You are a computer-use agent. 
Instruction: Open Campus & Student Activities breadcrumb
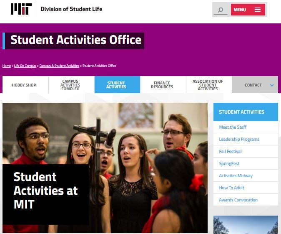point(59,66)
